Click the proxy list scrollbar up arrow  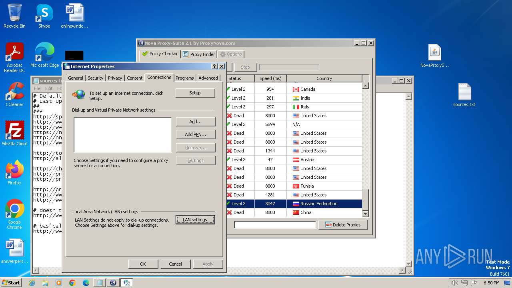(365, 86)
